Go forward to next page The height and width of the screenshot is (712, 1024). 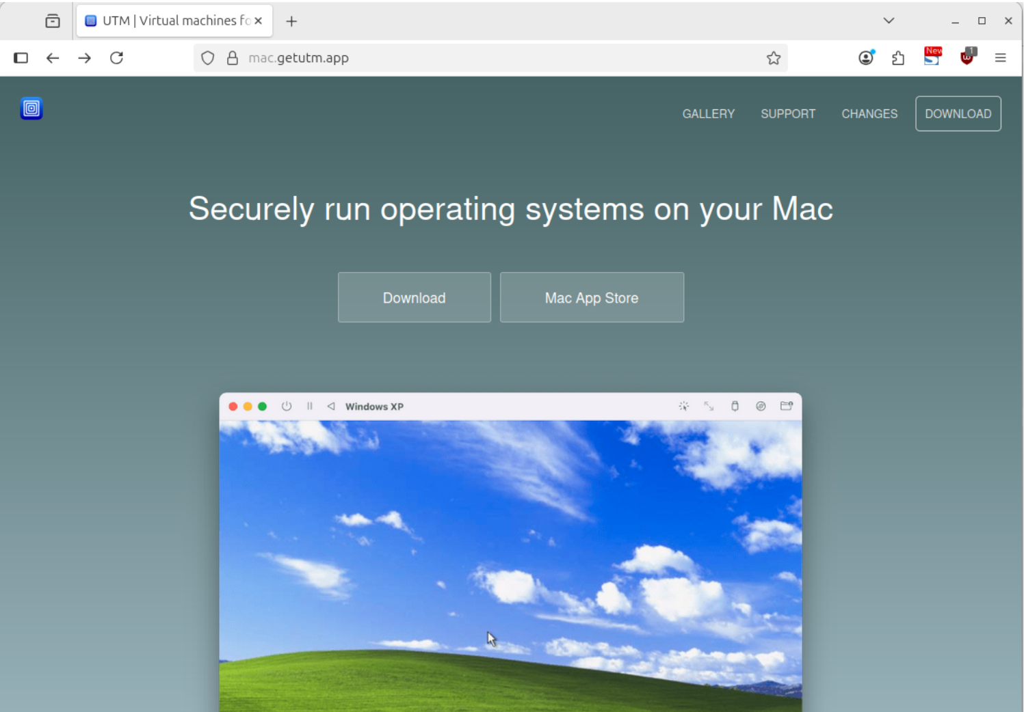coord(85,58)
